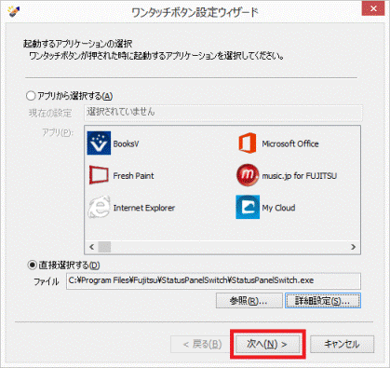Click the horizontal scrollbar thumb
The image size is (390, 368).
coord(104,247)
